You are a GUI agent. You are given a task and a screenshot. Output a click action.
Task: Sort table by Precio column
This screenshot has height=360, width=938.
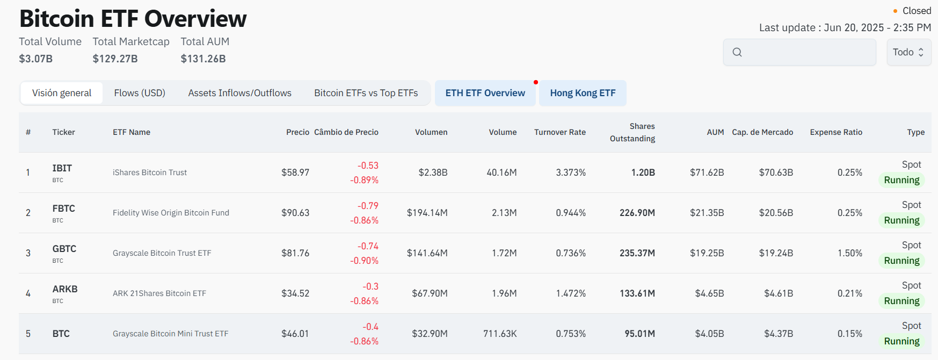tap(297, 132)
